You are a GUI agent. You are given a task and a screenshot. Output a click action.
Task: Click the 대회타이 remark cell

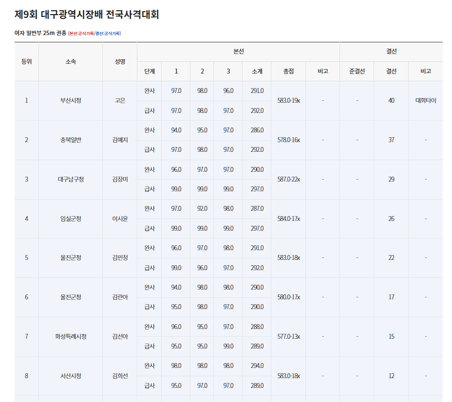(426, 100)
